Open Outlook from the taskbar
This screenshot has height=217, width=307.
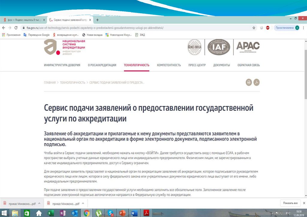tap(75, 213)
